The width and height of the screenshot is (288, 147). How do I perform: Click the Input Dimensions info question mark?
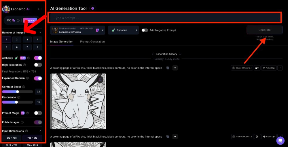click(x=26, y=131)
